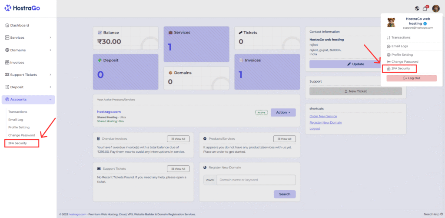Viewport: 445px width, 218px height.
Task: Open Profile Setting in sidebar submenu
Action: pyautogui.click(x=19, y=127)
